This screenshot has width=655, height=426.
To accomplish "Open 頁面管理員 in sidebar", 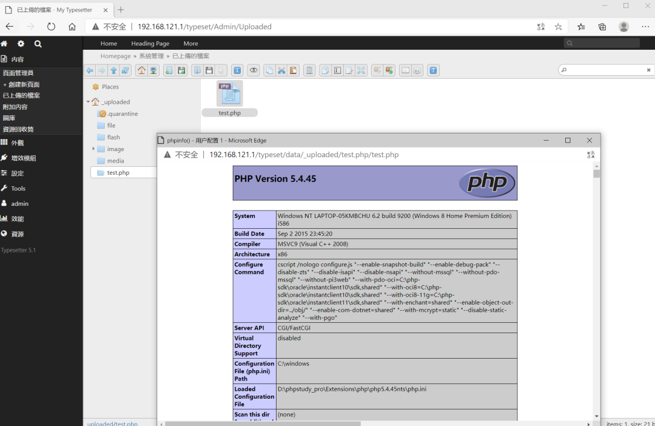I will tap(18, 73).
